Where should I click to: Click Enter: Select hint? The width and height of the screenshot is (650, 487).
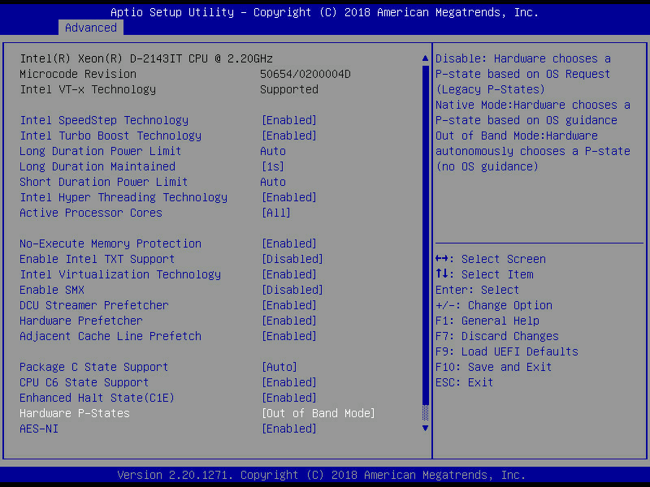[x=477, y=290]
